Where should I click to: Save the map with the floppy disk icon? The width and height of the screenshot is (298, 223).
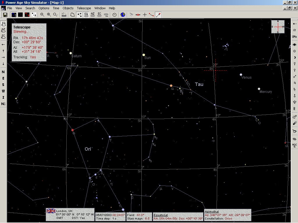pyautogui.click(x=5, y=15)
